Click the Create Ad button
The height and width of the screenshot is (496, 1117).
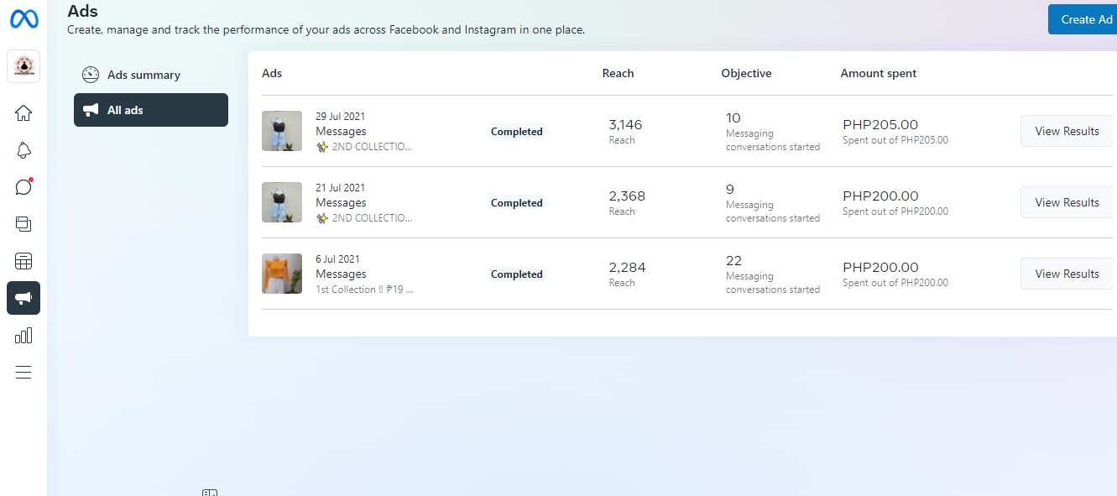[x=1086, y=19]
